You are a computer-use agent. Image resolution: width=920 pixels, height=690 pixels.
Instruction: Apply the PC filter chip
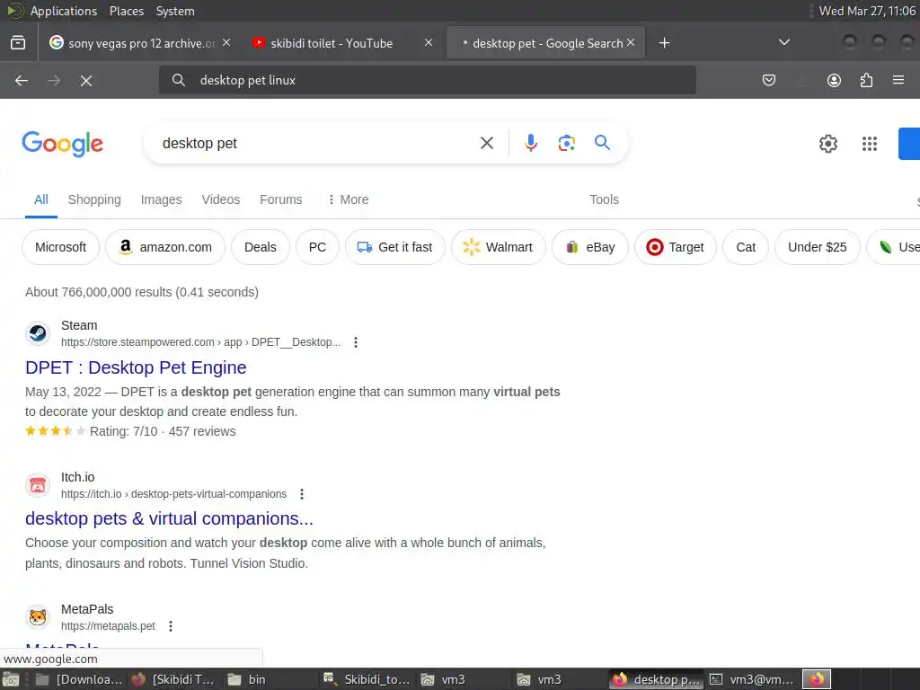(317, 247)
